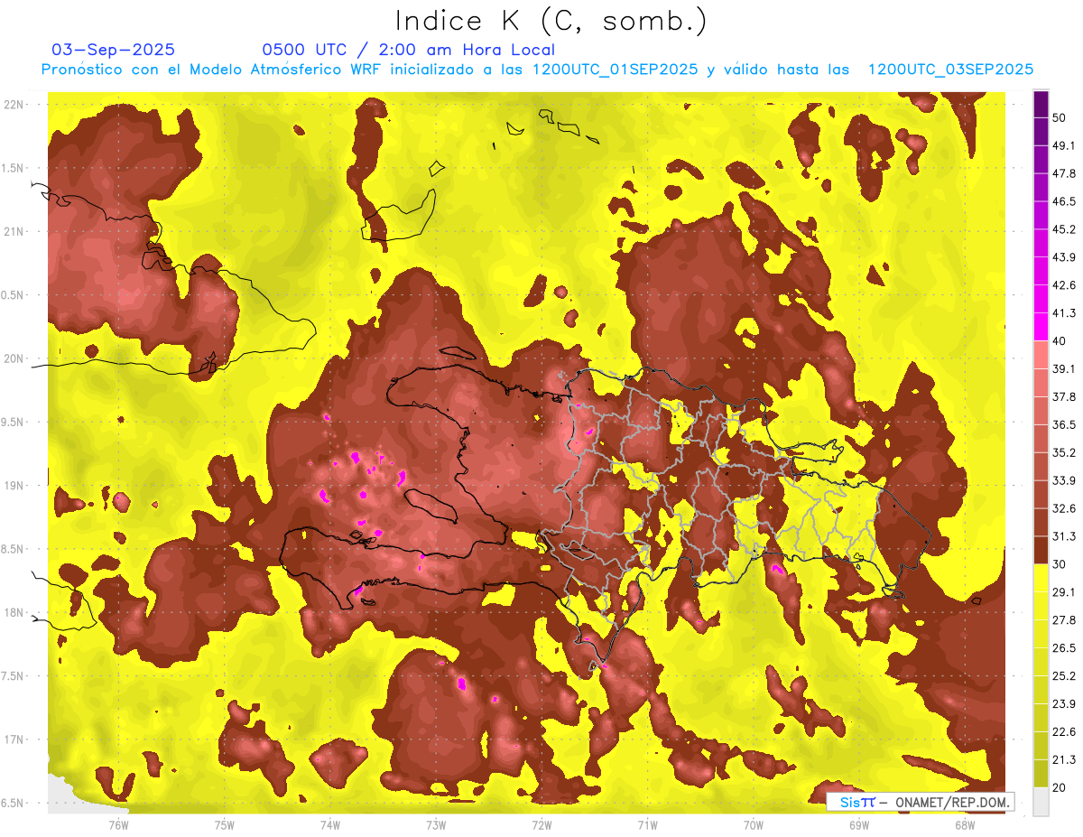Click the latitude label '7.5N'
The image size is (1083, 837).
click(14, 676)
